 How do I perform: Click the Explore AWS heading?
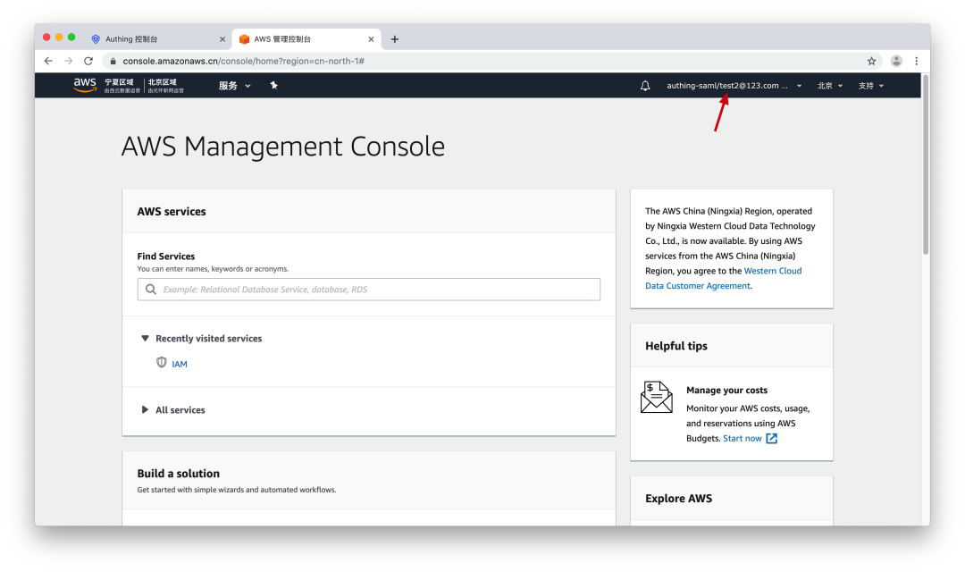678,499
